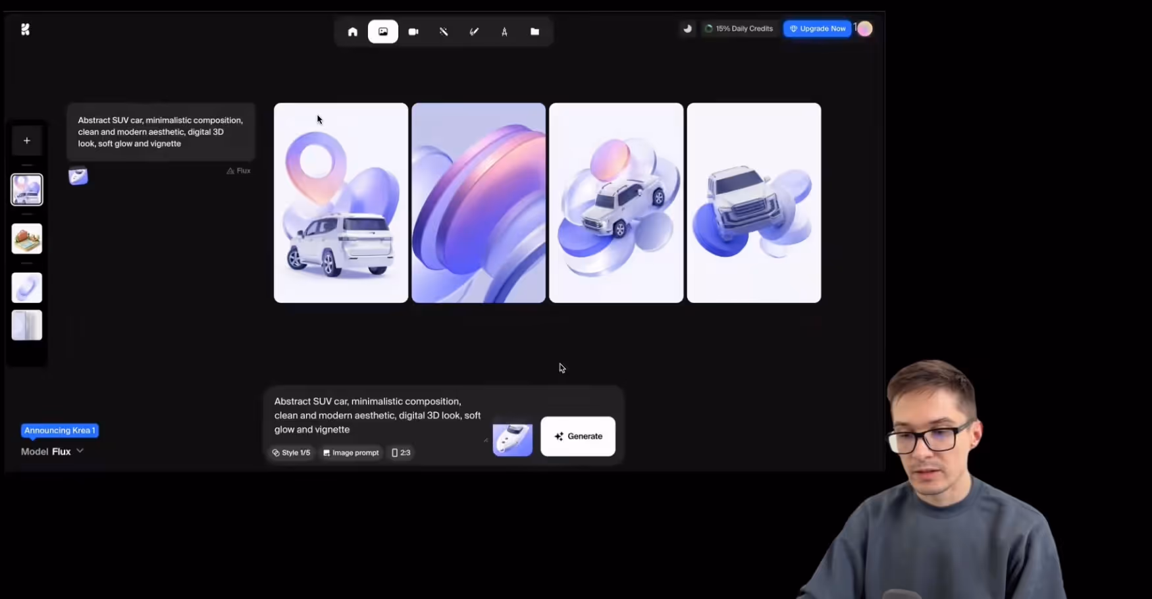Check the 15% Daily Credits indicator

(x=739, y=28)
